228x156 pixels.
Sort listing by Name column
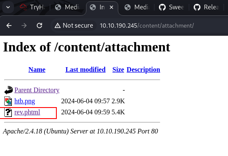point(37,70)
